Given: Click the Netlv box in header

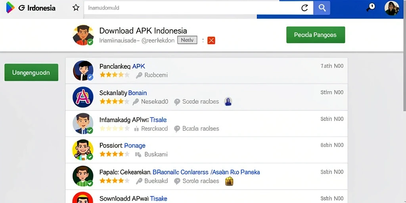Looking at the screenshot, I should pos(187,40).
